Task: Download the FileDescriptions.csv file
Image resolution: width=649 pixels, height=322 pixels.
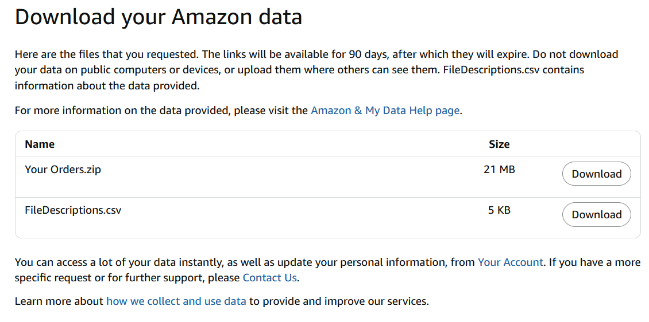Action: [x=596, y=215]
